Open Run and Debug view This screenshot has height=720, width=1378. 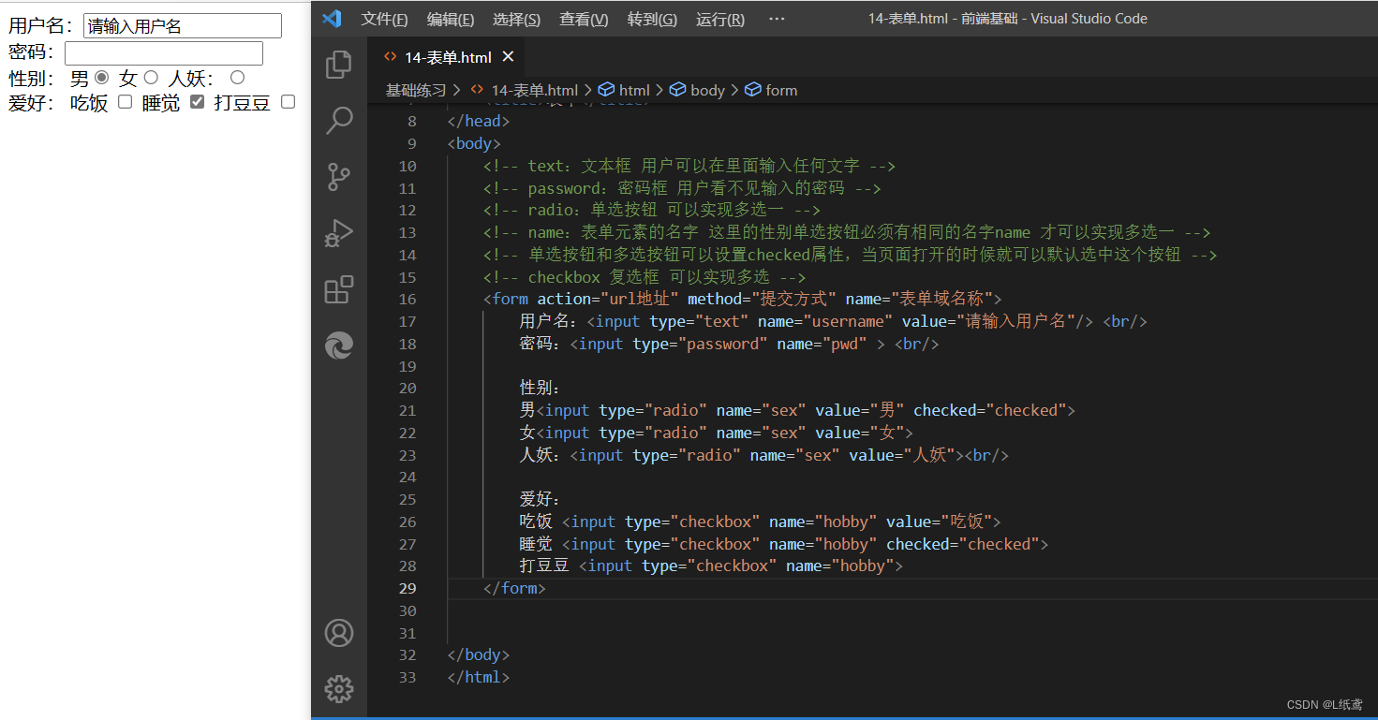click(338, 232)
